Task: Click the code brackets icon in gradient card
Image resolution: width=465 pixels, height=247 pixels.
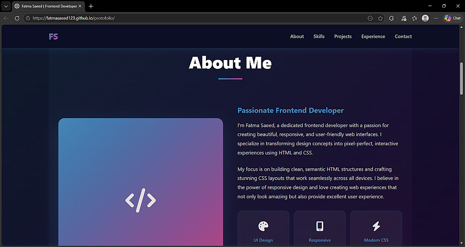Action: 140,200
